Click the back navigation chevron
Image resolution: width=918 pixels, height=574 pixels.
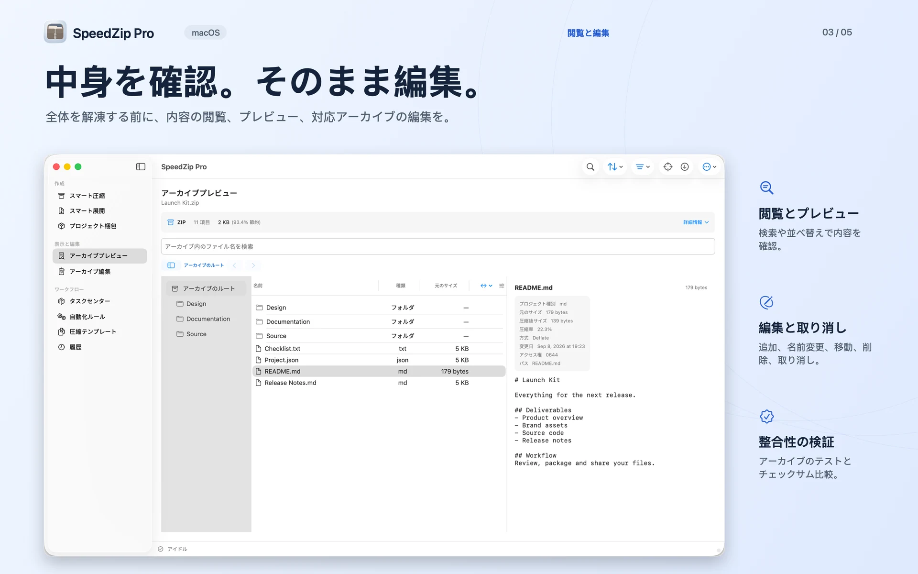234,265
